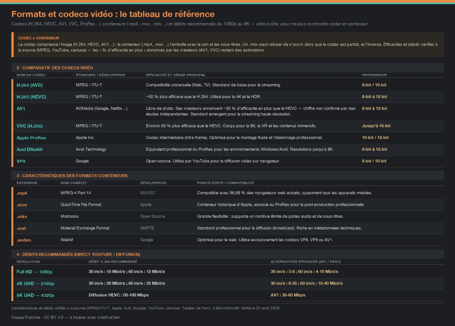Click 'POINTS FORTS / COMPATIBILITÉ' column header
Image resolution: width=455 pixels, height=326 pixels.
tap(226, 183)
